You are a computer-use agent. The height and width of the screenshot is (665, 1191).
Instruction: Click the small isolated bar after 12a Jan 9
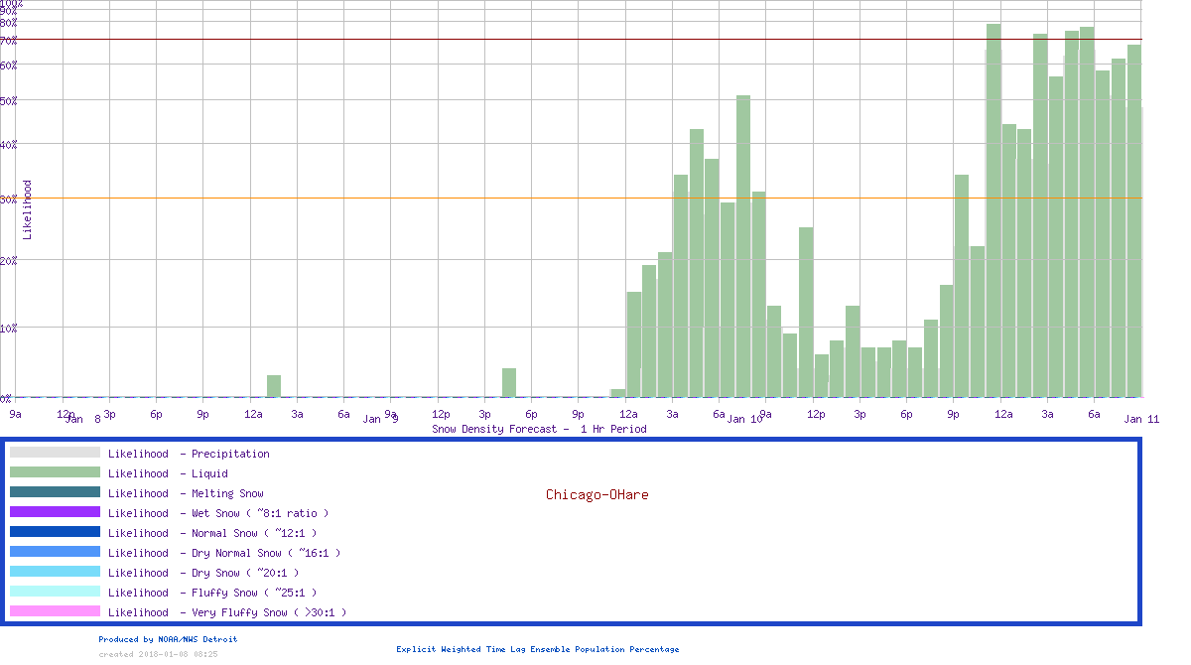click(274, 386)
